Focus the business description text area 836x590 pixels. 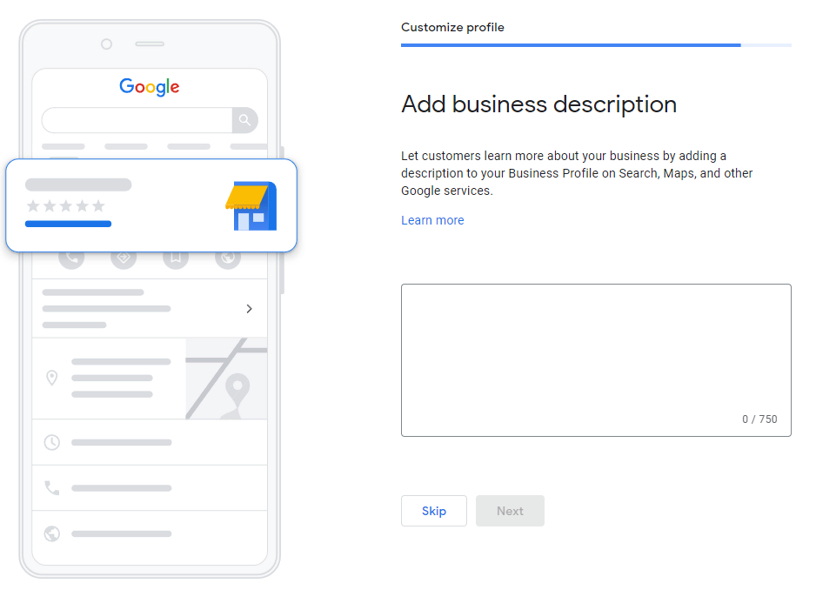point(596,360)
